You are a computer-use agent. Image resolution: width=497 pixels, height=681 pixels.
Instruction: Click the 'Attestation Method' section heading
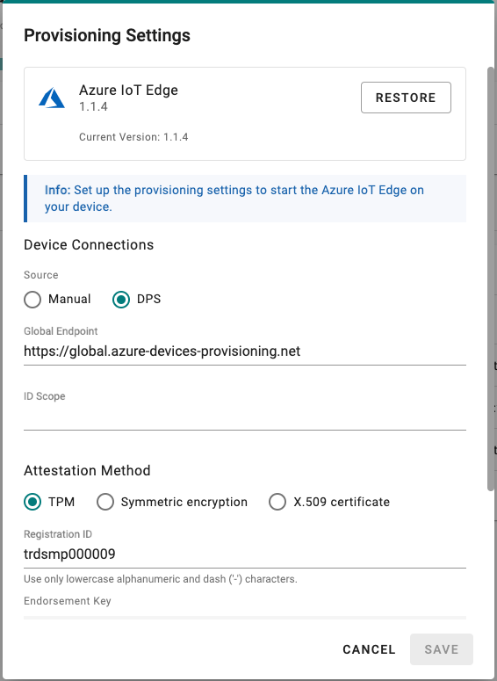click(87, 471)
